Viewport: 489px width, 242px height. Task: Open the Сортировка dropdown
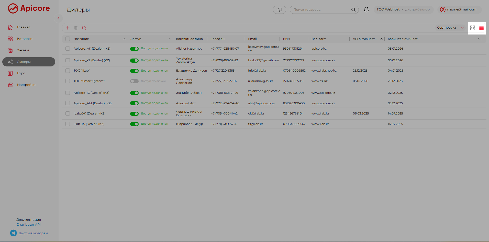coord(450,28)
